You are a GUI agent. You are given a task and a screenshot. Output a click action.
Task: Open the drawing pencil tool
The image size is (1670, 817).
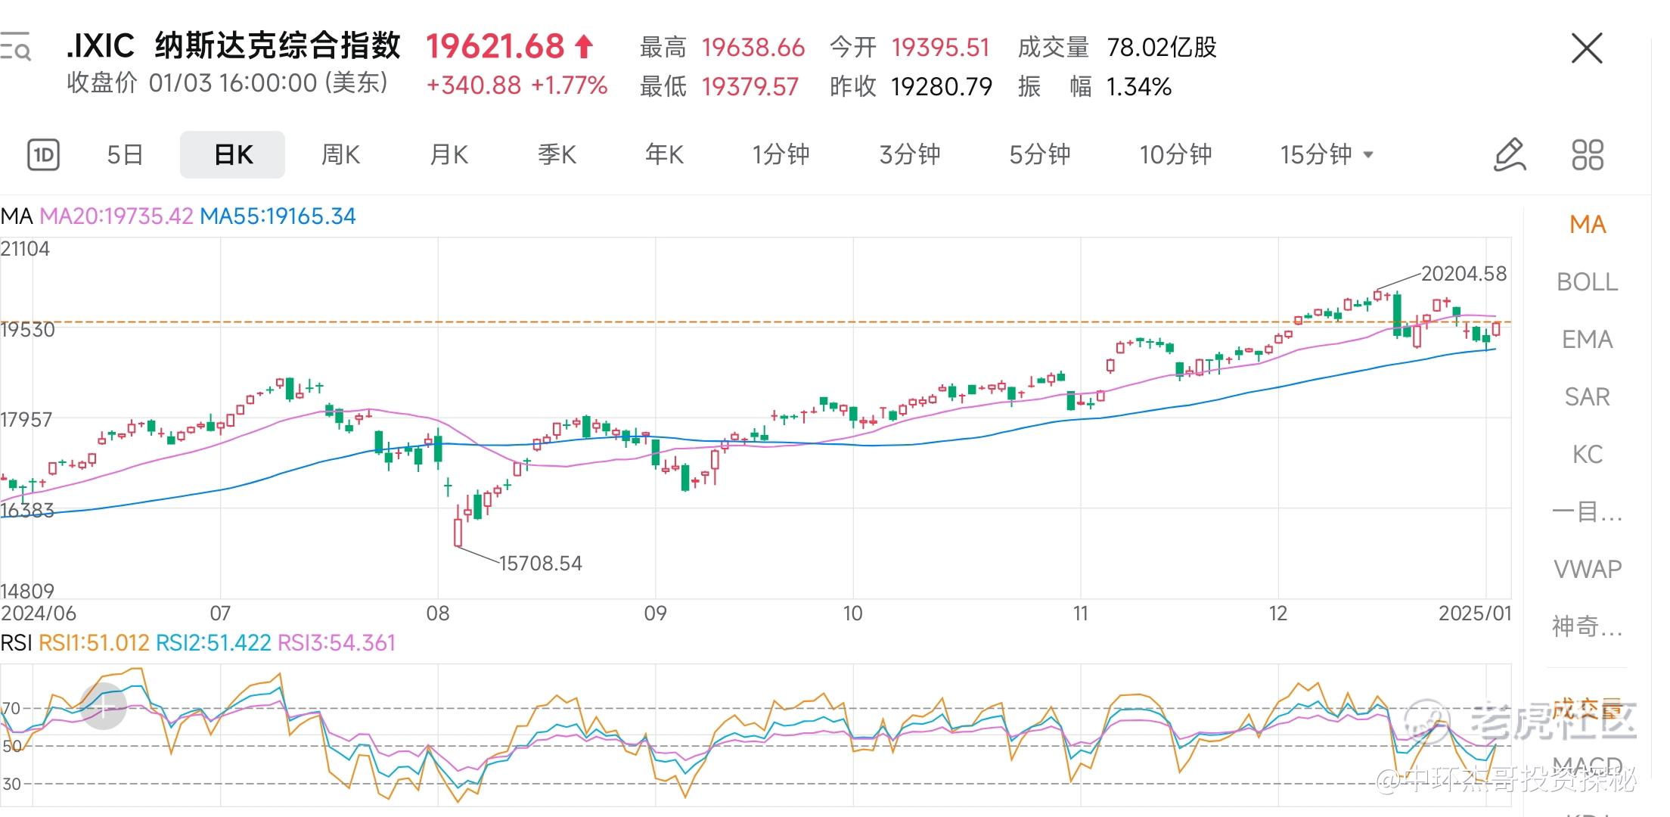[x=1510, y=154]
